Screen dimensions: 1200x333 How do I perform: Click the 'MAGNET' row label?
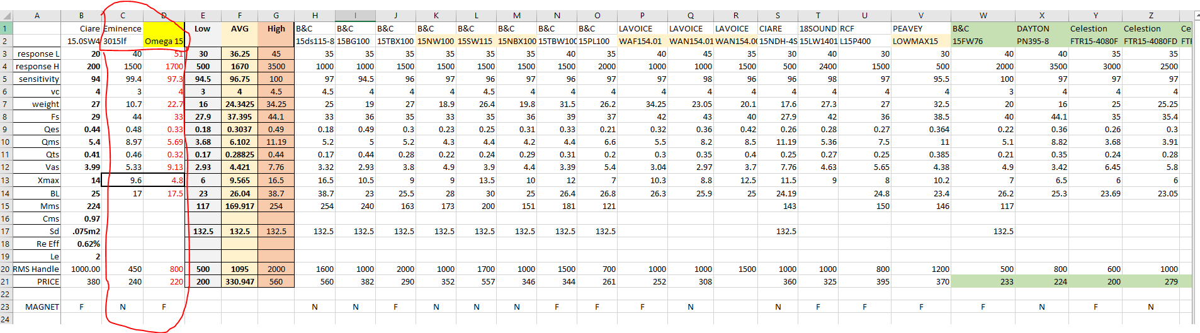[37, 307]
